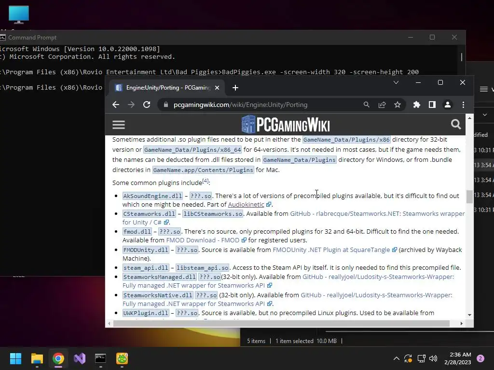This screenshot has width=494, height=370.
Task: Click horizontal scrollbar right arrow
Action: (462, 323)
